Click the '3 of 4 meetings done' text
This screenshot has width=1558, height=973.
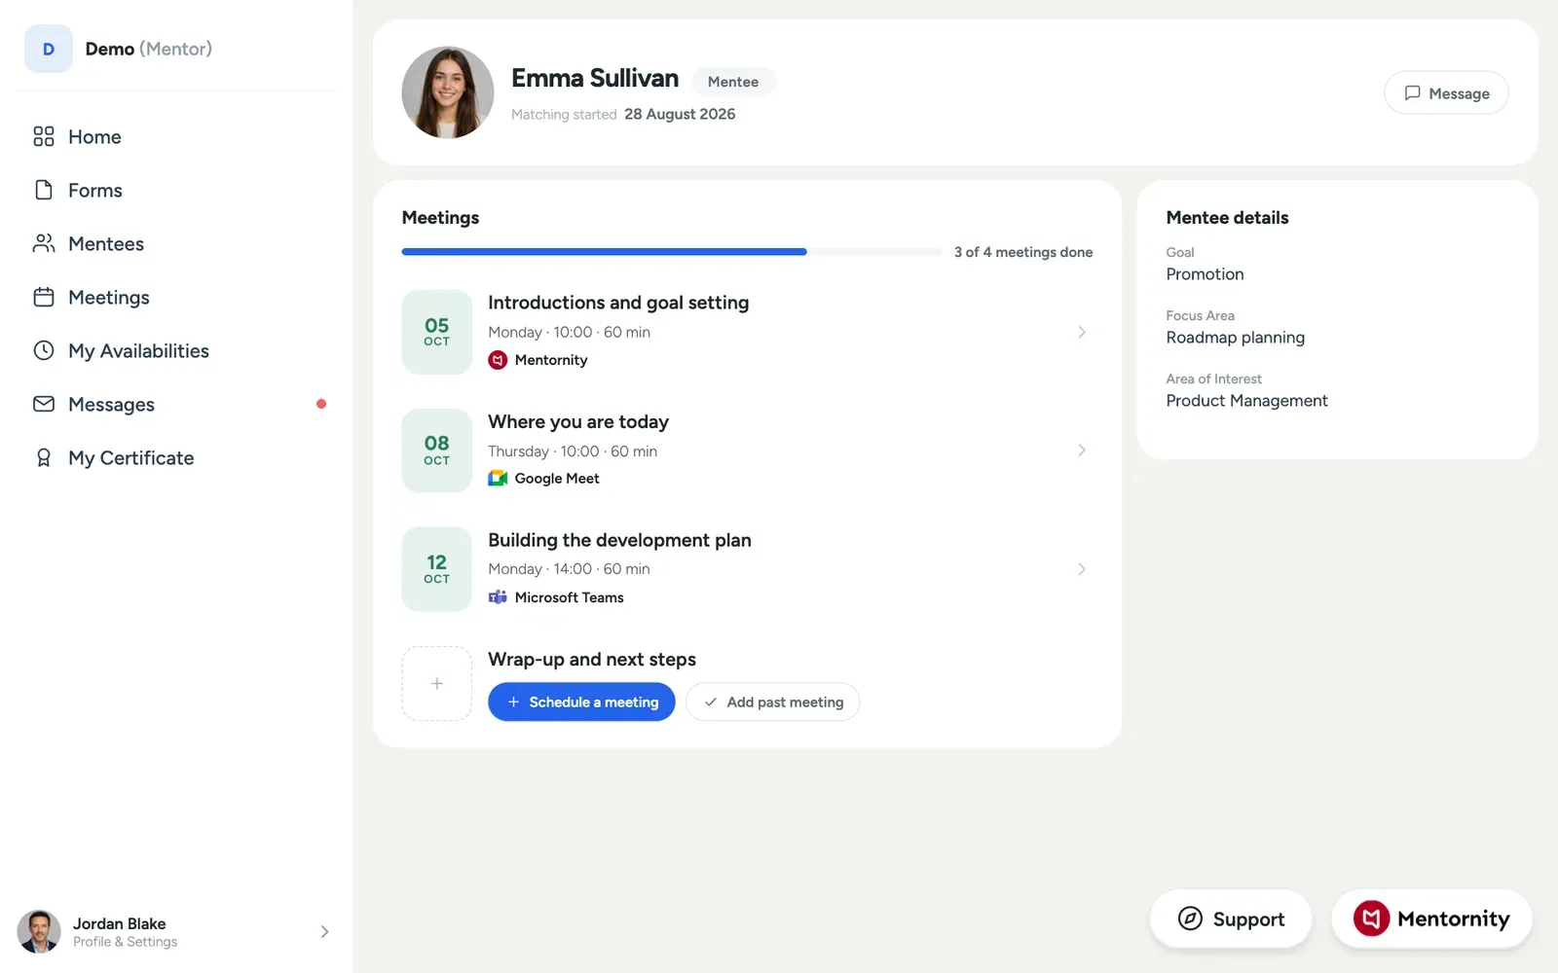[x=1023, y=252]
